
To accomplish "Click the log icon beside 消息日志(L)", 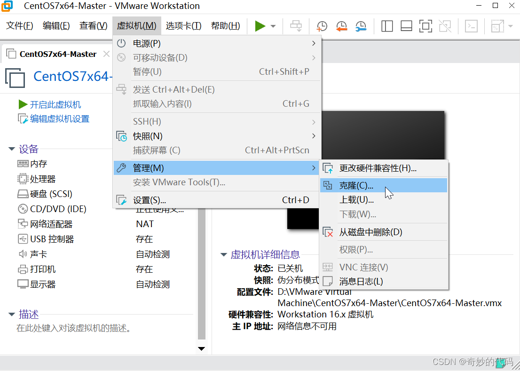I will pyautogui.click(x=328, y=282).
